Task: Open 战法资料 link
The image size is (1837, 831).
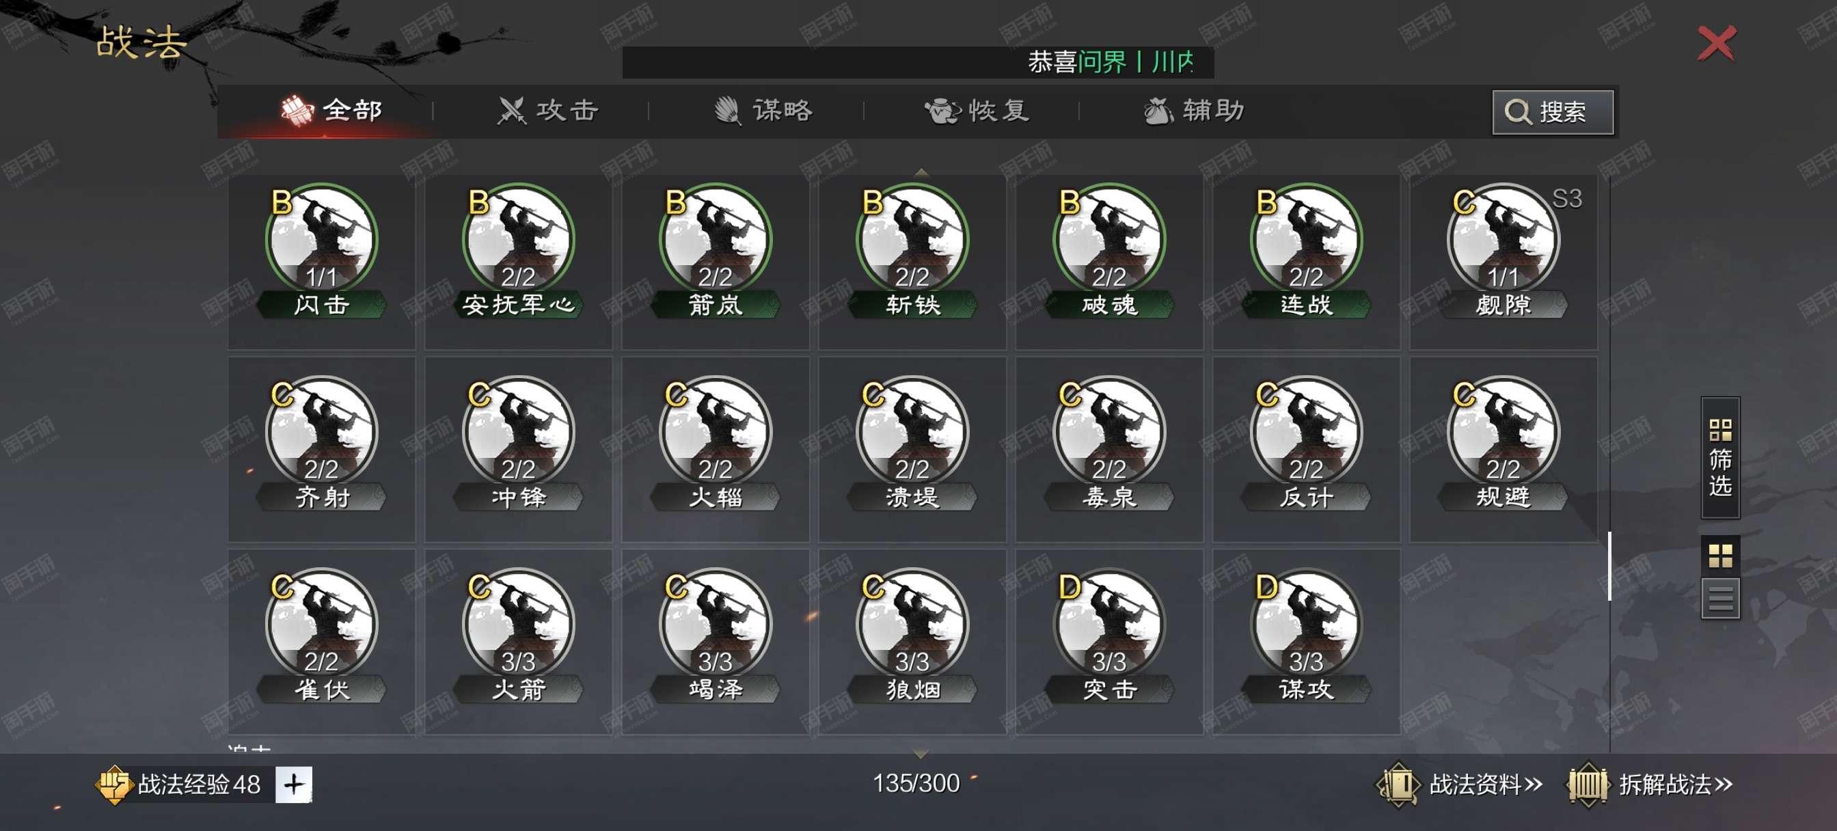Action: [1459, 785]
